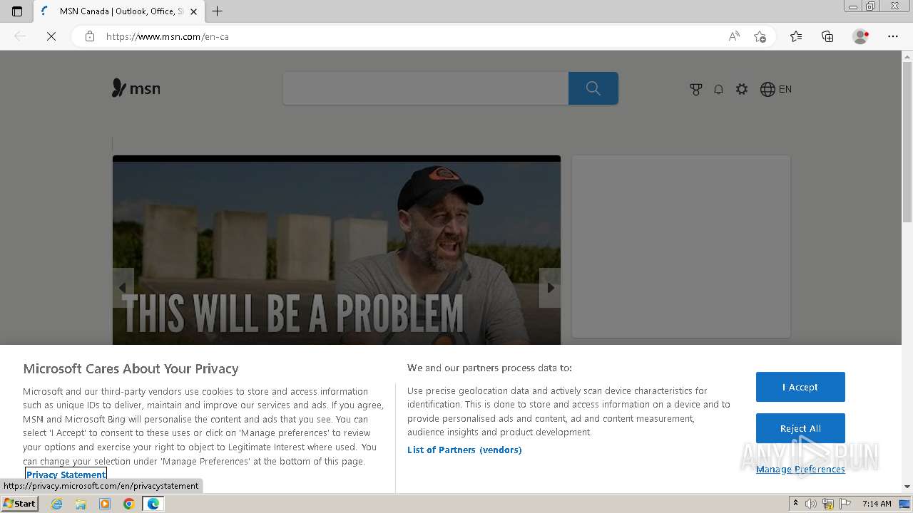Select Edge taskbar button

[153, 504]
